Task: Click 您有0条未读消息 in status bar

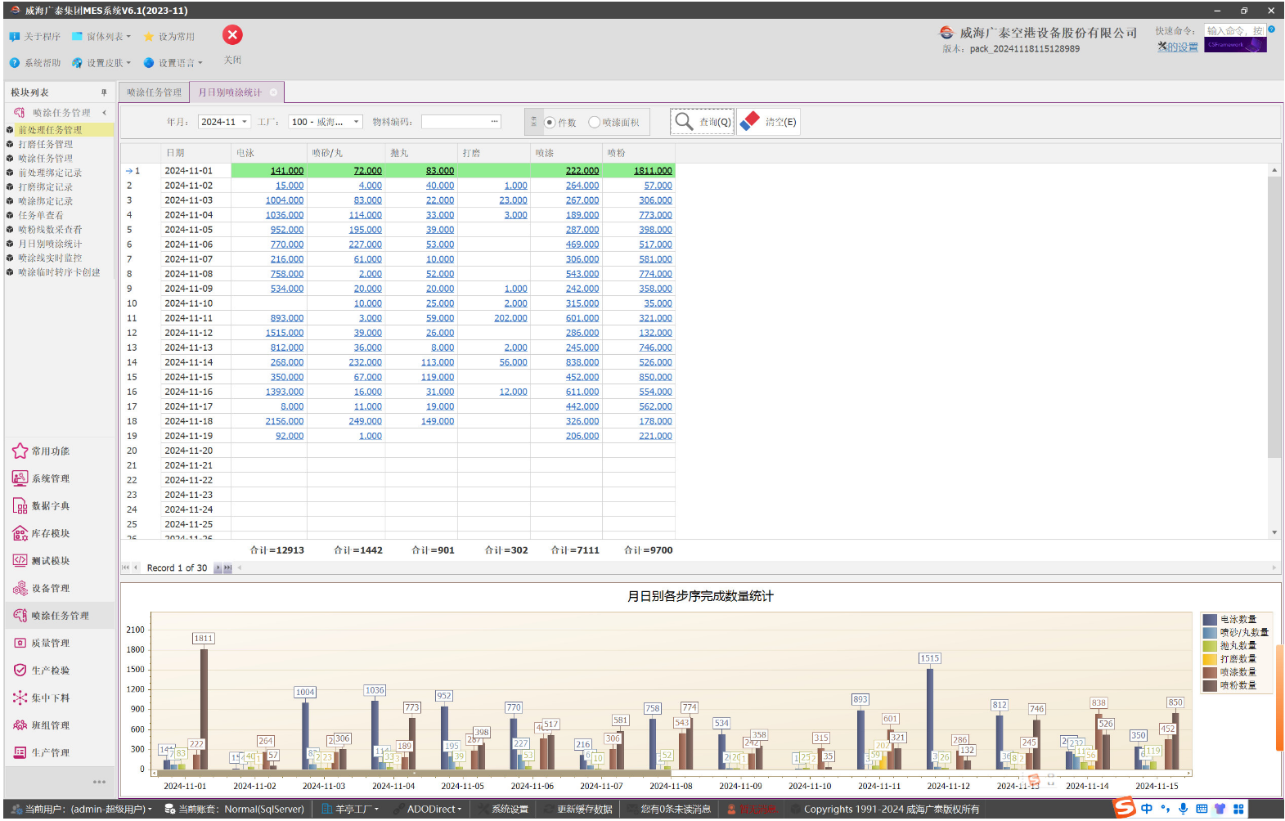Action: (667, 810)
